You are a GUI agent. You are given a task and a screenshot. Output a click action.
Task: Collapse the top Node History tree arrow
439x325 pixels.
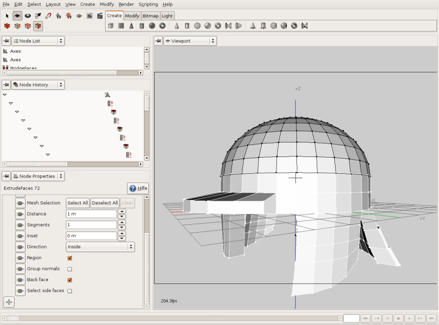pyautogui.click(x=5, y=95)
